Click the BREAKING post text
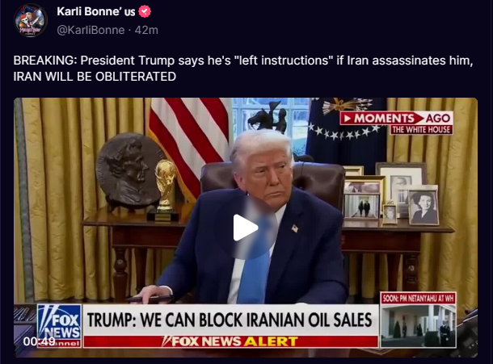 pyautogui.click(x=242, y=68)
